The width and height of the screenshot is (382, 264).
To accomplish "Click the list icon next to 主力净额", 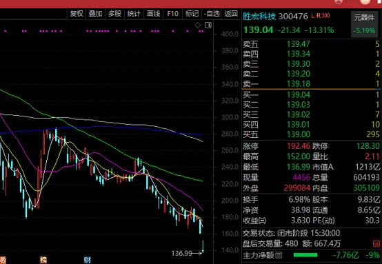I will 279,255.
